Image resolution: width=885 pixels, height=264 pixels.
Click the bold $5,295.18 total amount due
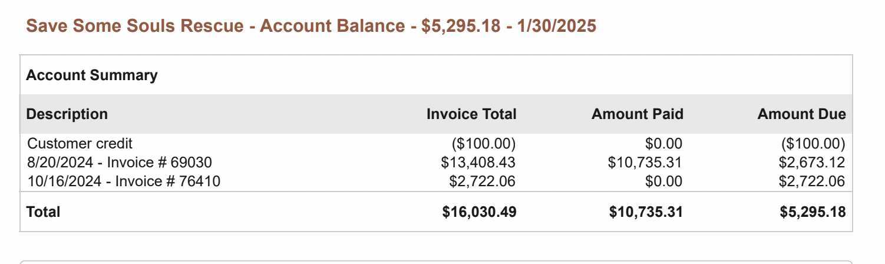[813, 212]
